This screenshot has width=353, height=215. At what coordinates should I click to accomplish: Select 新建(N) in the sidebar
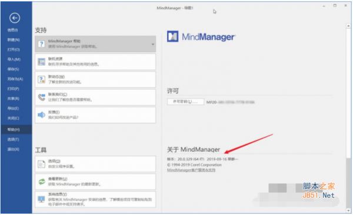(14, 40)
